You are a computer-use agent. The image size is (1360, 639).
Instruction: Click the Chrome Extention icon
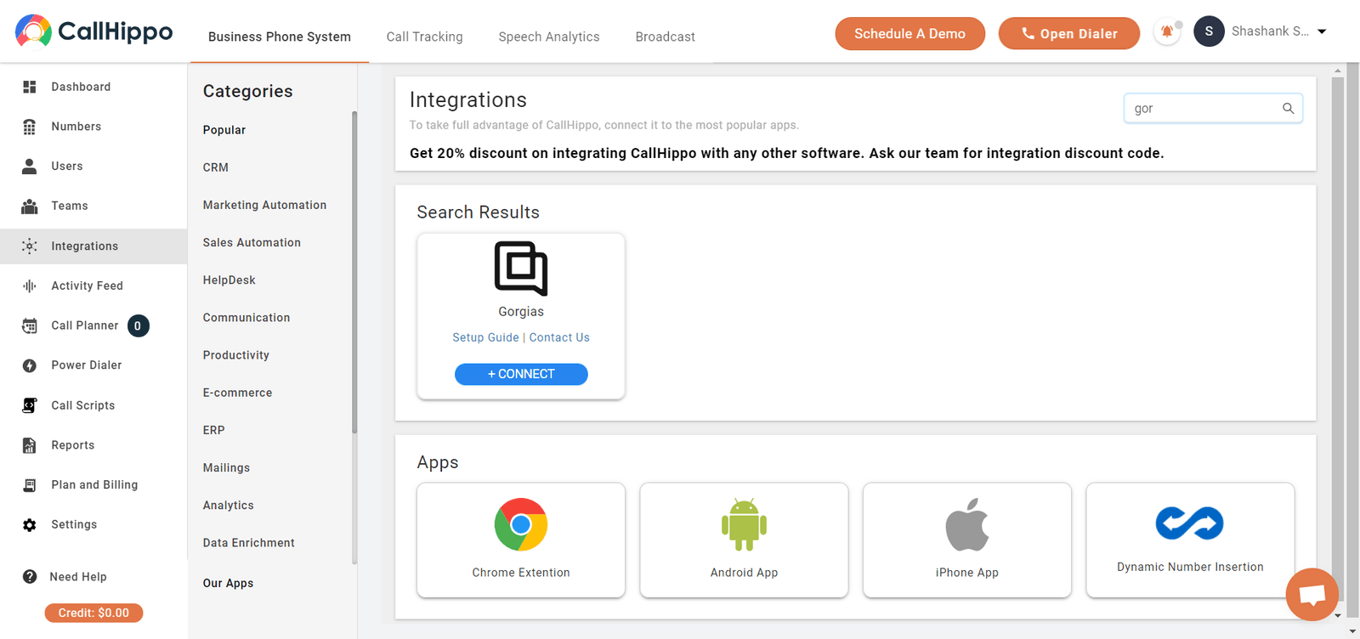coord(521,524)
